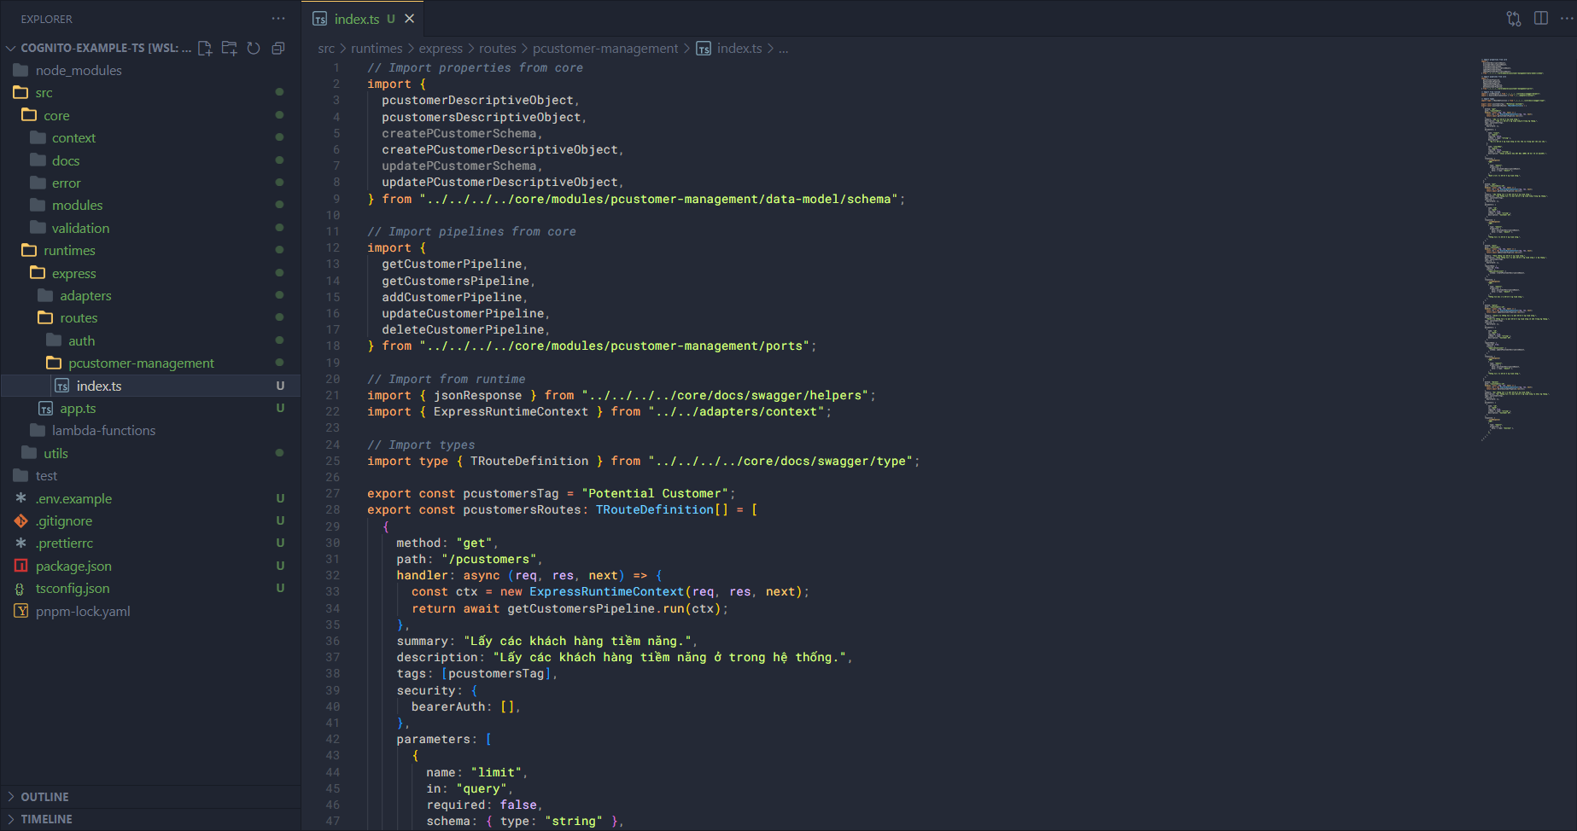The image size is (1577, 831).
Task: Open Explorer more actions ellipsis menu
Action: pos(278,19)
